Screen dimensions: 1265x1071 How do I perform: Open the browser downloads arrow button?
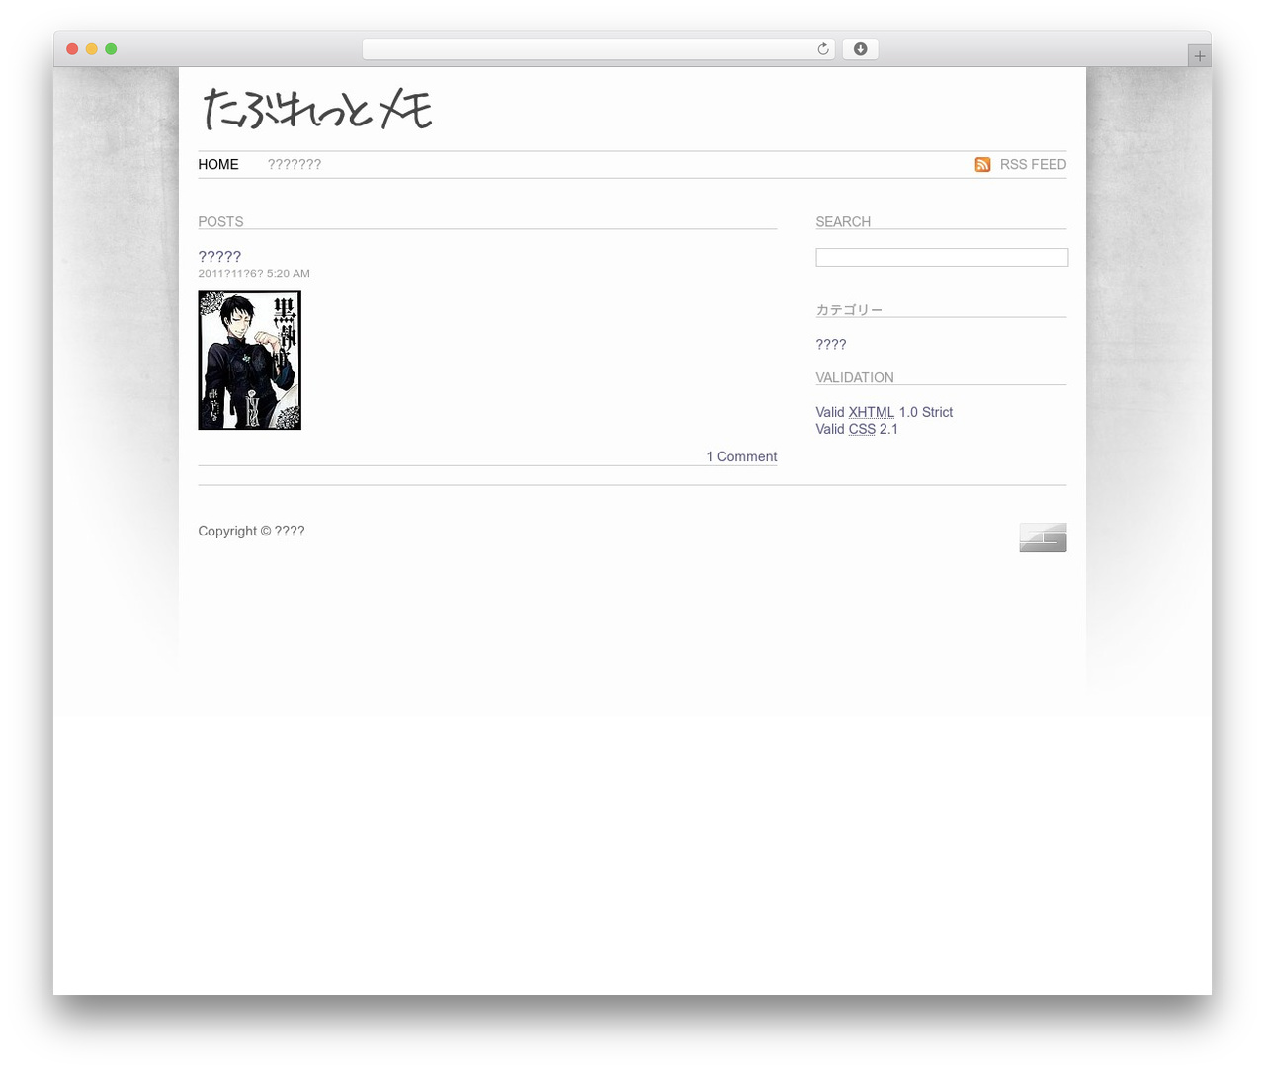tap(860, 49)
